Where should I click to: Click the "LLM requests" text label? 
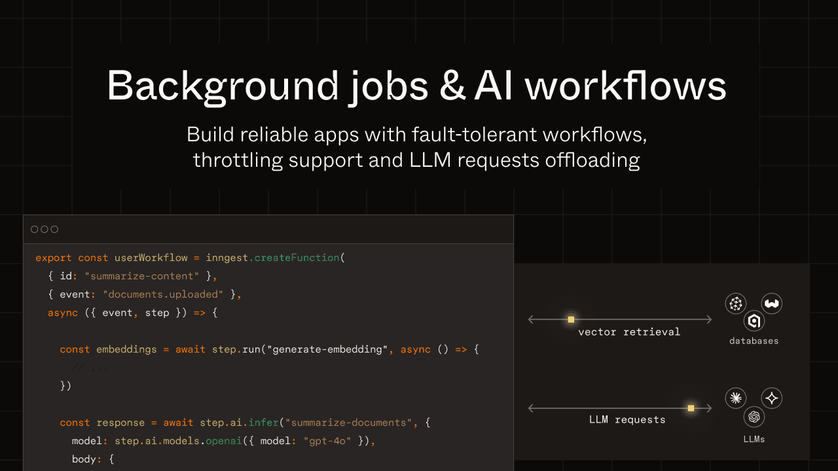pyautogui.click(x=627, y=420)
